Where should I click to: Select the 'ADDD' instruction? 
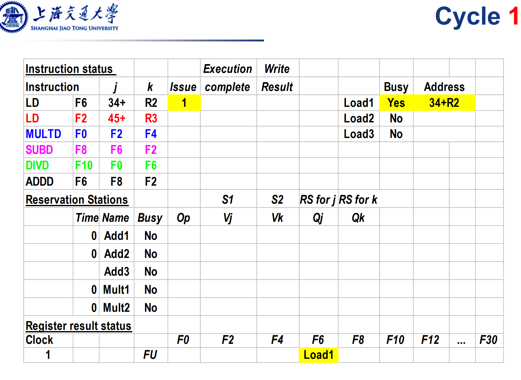click(x=40, y=182)
